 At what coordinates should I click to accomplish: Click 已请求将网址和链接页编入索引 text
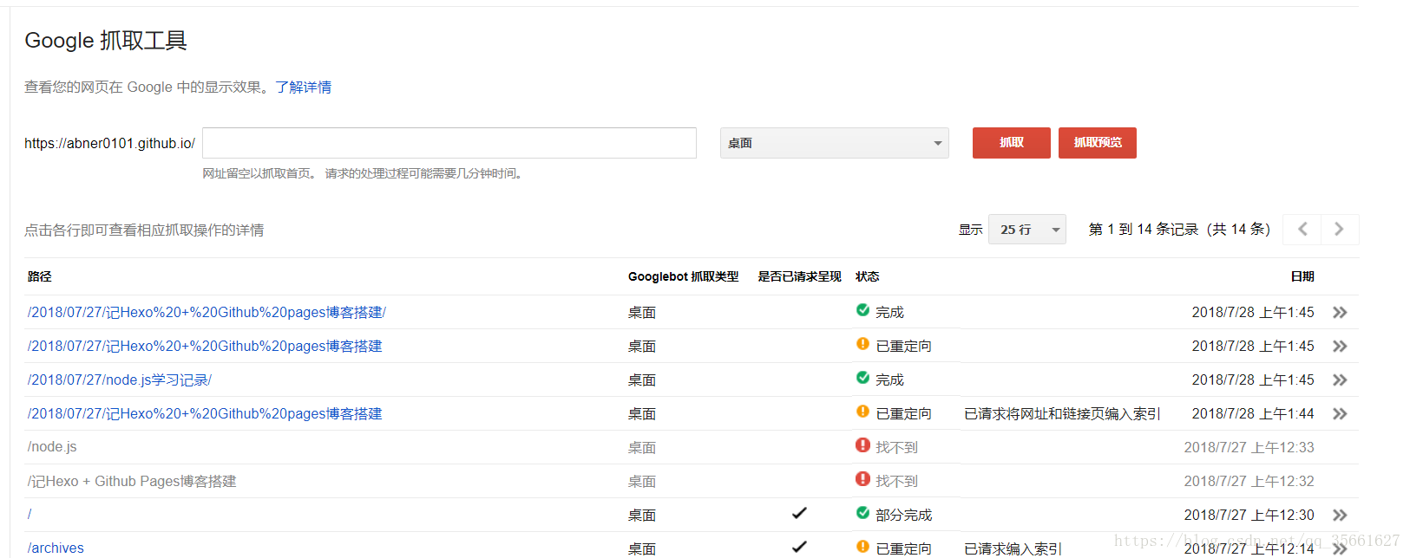coord(1063,414)
